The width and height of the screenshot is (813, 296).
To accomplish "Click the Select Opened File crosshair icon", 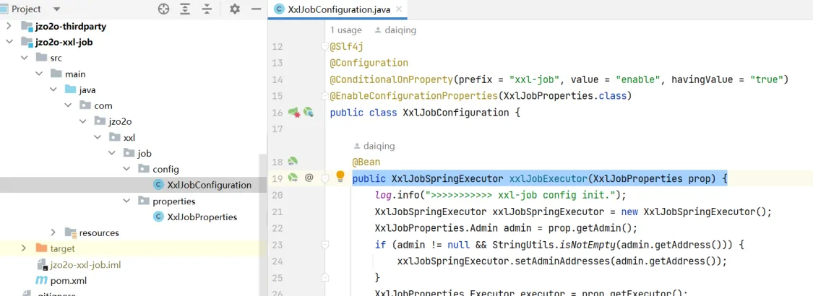I will 164,9.
